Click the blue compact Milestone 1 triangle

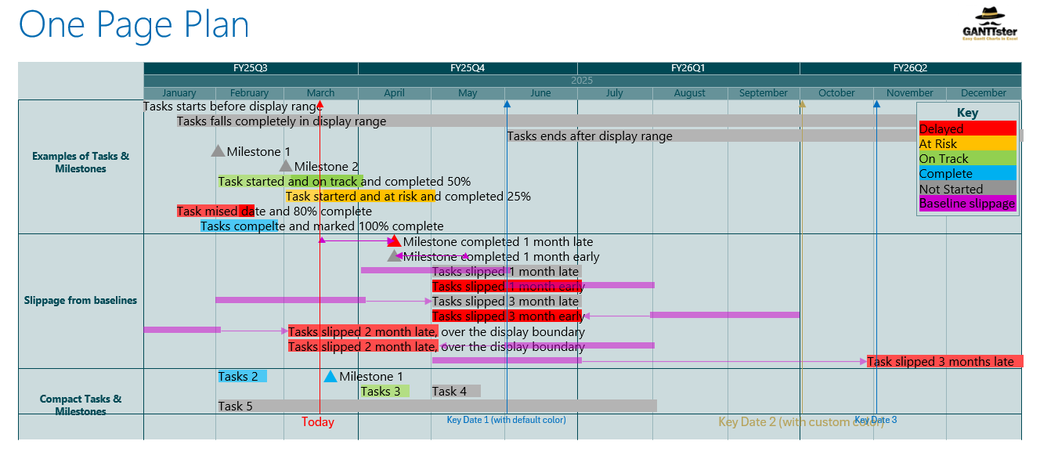330,377
